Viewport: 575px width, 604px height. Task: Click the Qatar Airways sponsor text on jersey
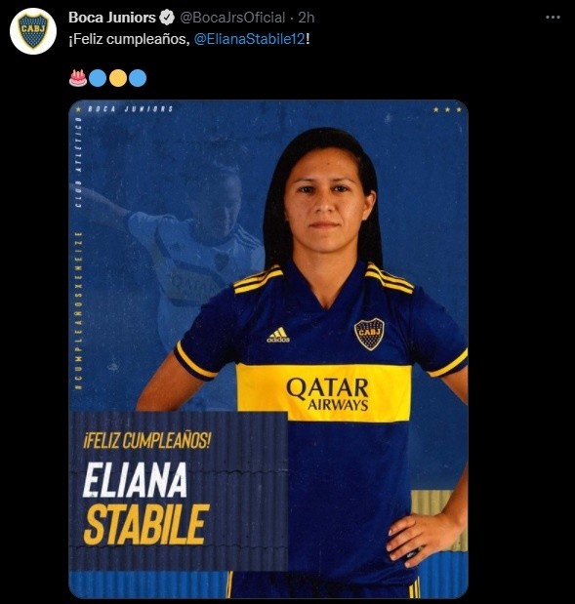tap(328, 394)
